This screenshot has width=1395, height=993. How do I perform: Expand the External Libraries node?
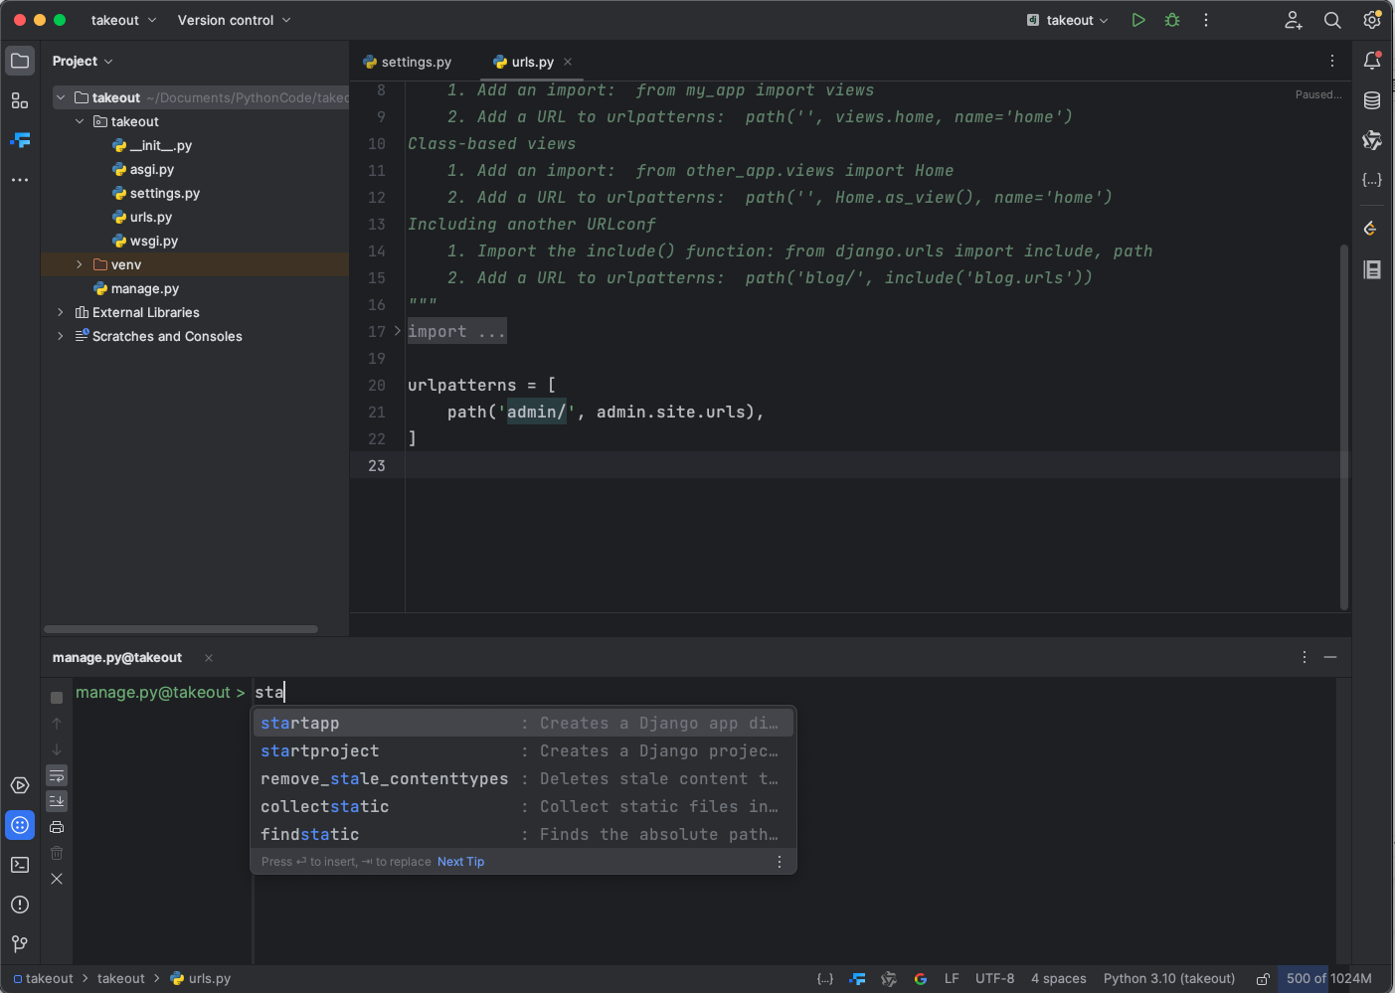point(61,312)
